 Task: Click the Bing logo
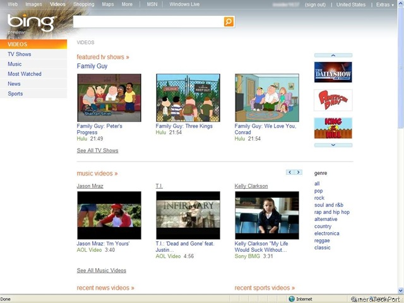click(32, 23)
